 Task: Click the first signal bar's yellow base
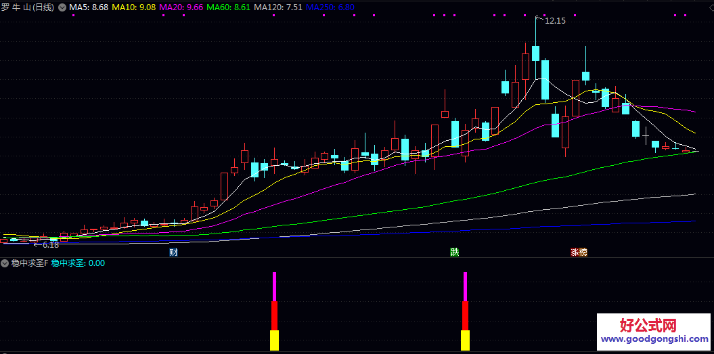point(274,340)
